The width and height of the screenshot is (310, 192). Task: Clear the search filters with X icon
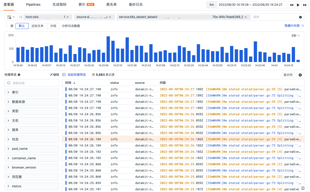(x=300, y=17)
